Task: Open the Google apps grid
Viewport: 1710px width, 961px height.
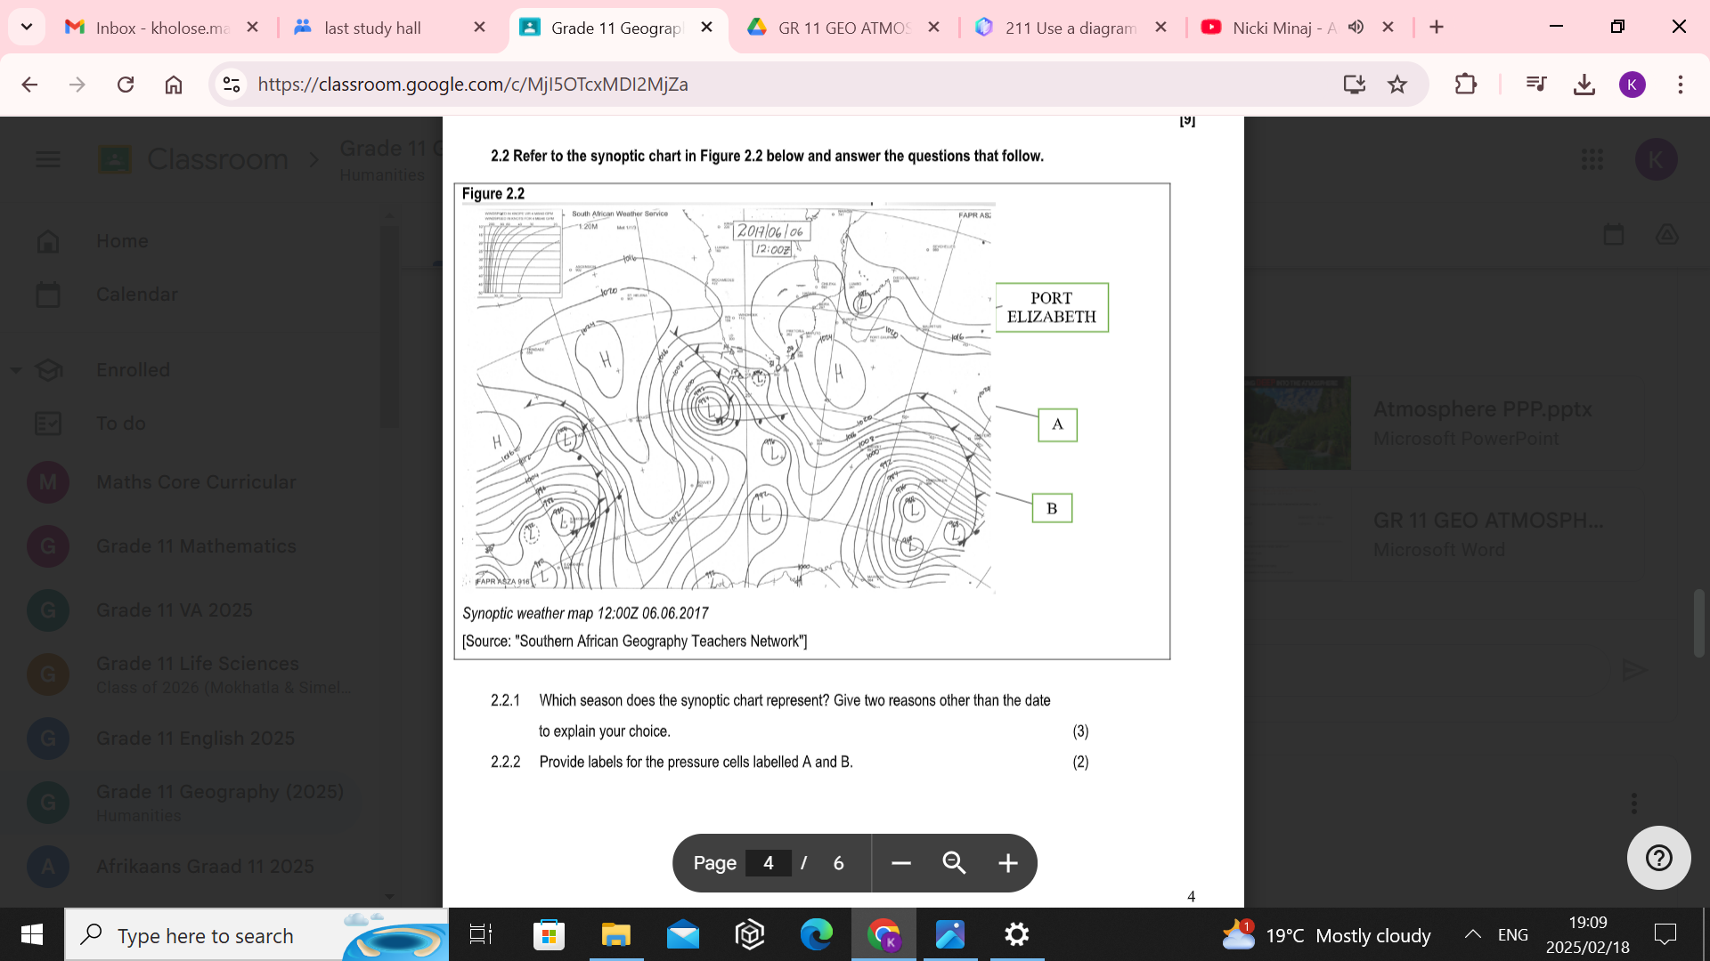Action: [1592, 159]
